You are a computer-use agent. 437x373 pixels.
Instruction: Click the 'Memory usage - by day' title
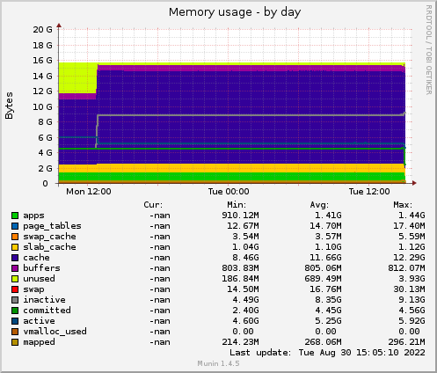235,12
